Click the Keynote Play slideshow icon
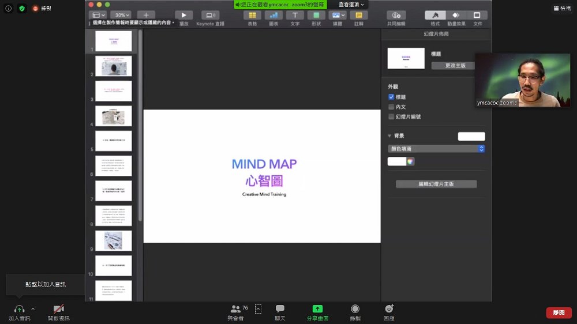Image resolution: width=577 pixels, height=324 pixels. tap(183, 15)
